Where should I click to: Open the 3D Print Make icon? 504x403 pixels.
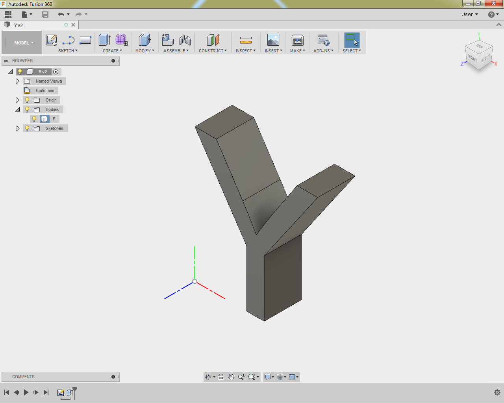pos(297,40)
